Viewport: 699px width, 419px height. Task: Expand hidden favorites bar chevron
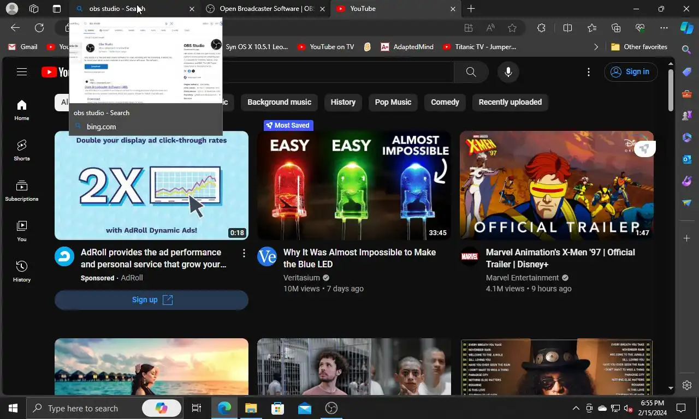596,47
